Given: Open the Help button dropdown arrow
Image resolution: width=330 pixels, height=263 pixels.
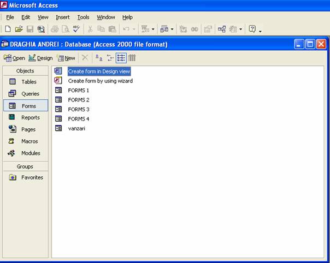Looking at the screenshot, I should pos(260,29).
